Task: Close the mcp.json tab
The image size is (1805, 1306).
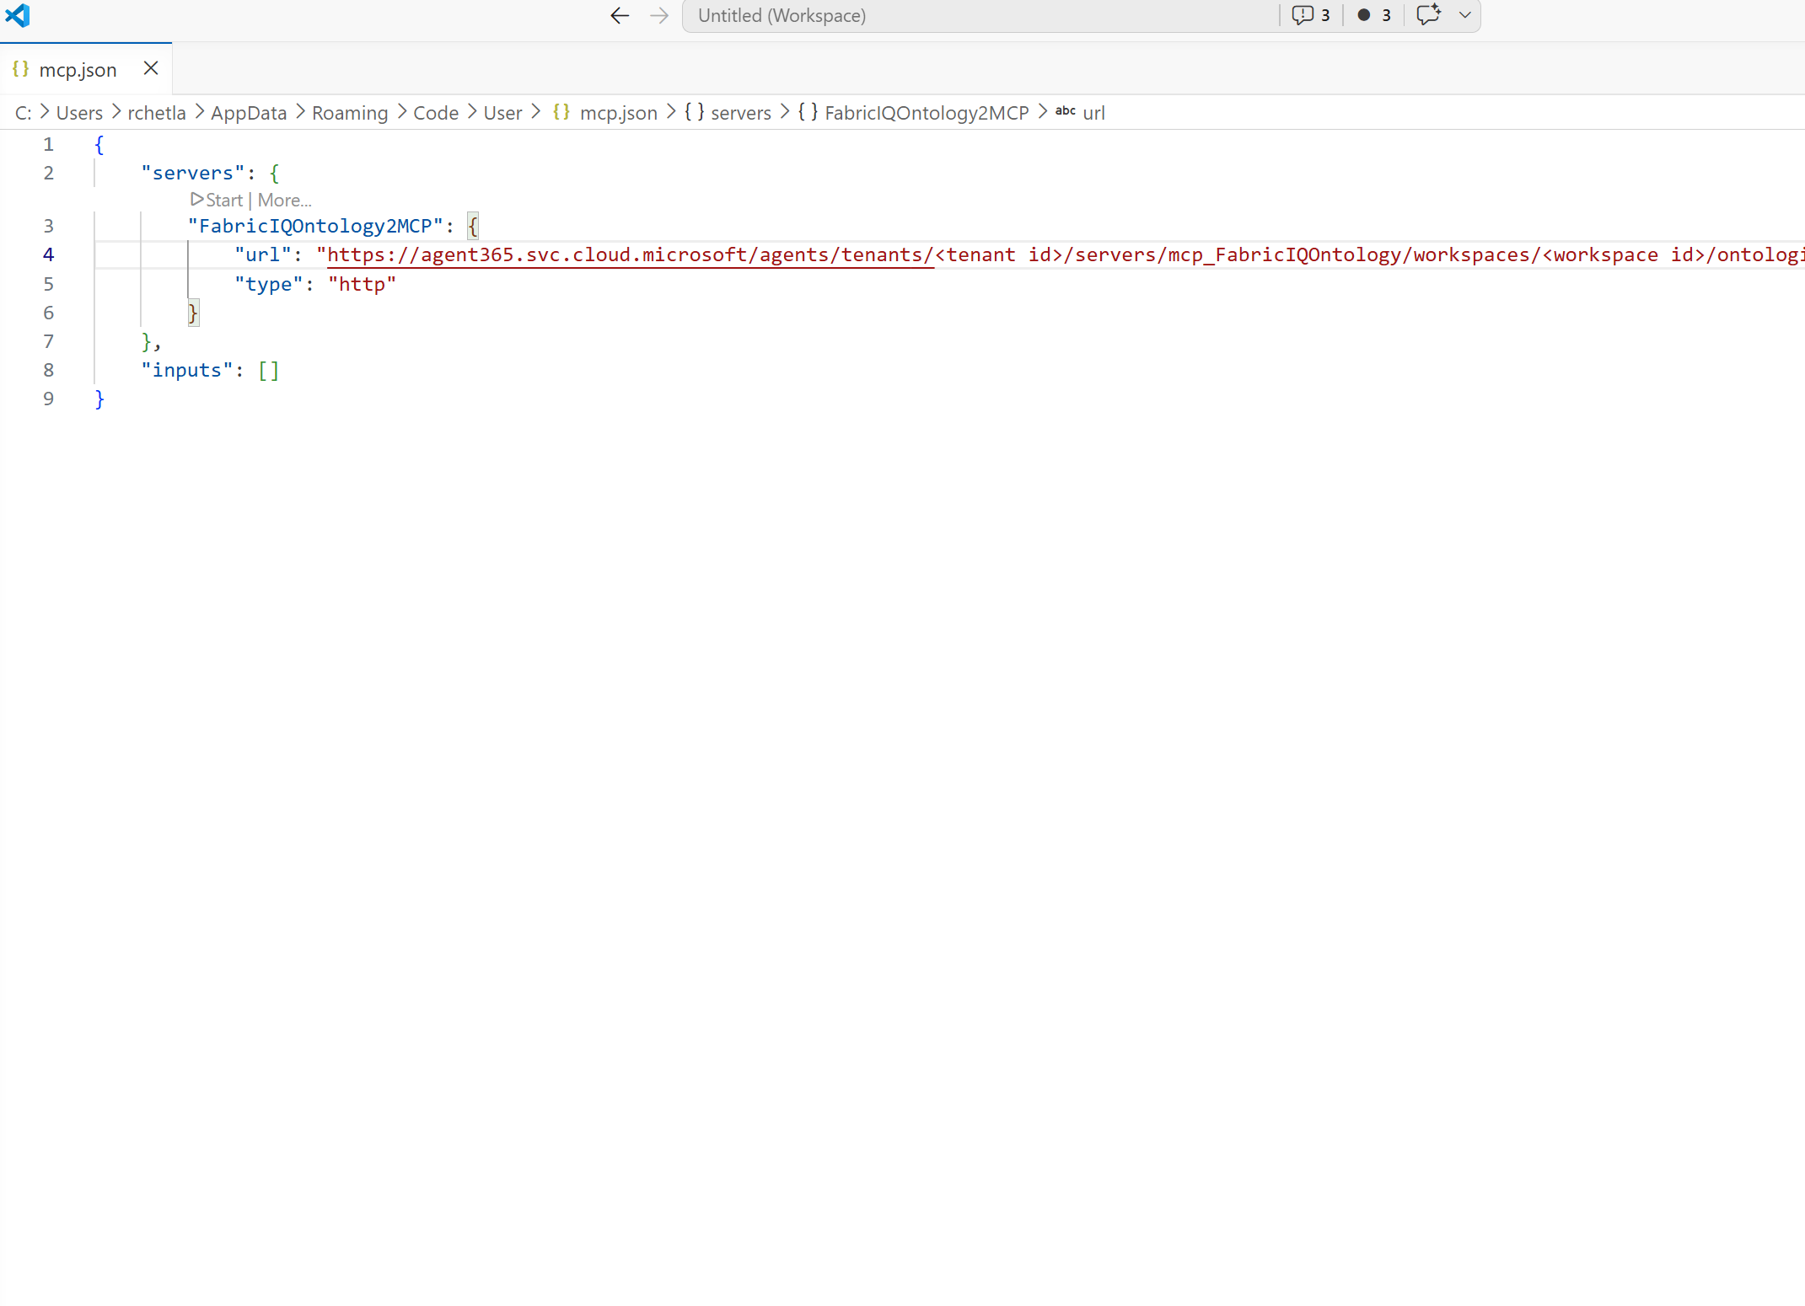Action: 151,68
